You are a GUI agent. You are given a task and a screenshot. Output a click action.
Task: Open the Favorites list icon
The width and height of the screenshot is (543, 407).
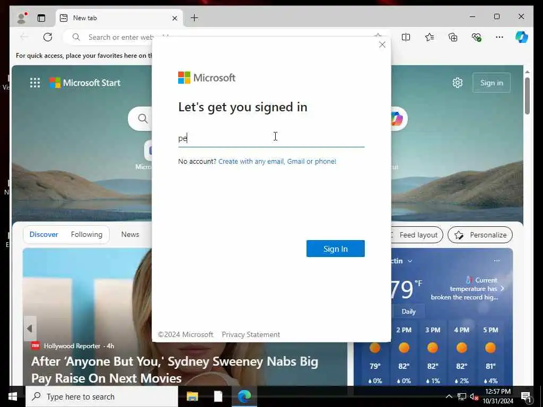(430, 37)
